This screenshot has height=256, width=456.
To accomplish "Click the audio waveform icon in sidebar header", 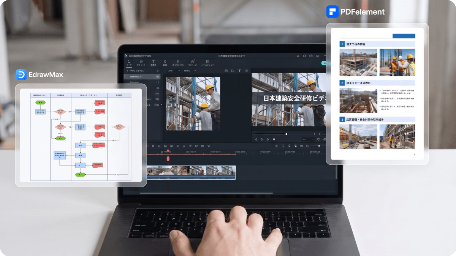I will 157,71.
